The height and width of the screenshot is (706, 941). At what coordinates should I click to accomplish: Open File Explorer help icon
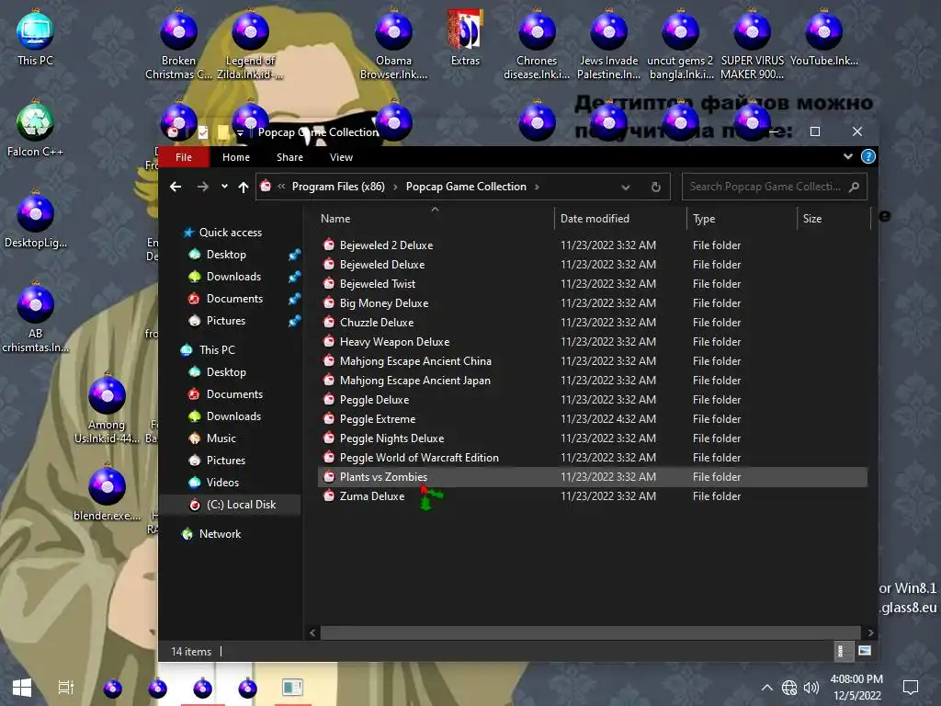867,156
